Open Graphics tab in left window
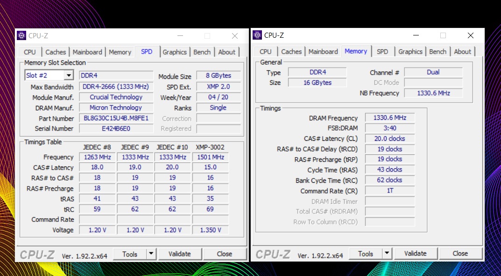 pyautogui.click(x=175, y=52)
